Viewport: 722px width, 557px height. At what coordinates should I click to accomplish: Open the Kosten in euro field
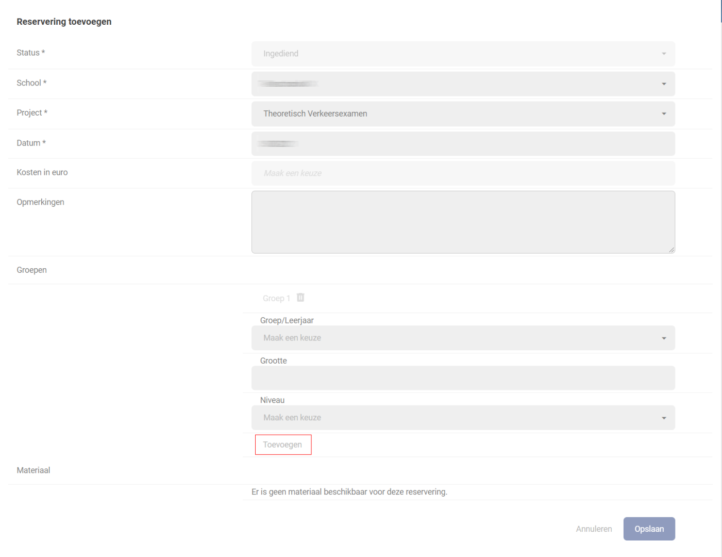pyautogui.click(x=463, y=173)
